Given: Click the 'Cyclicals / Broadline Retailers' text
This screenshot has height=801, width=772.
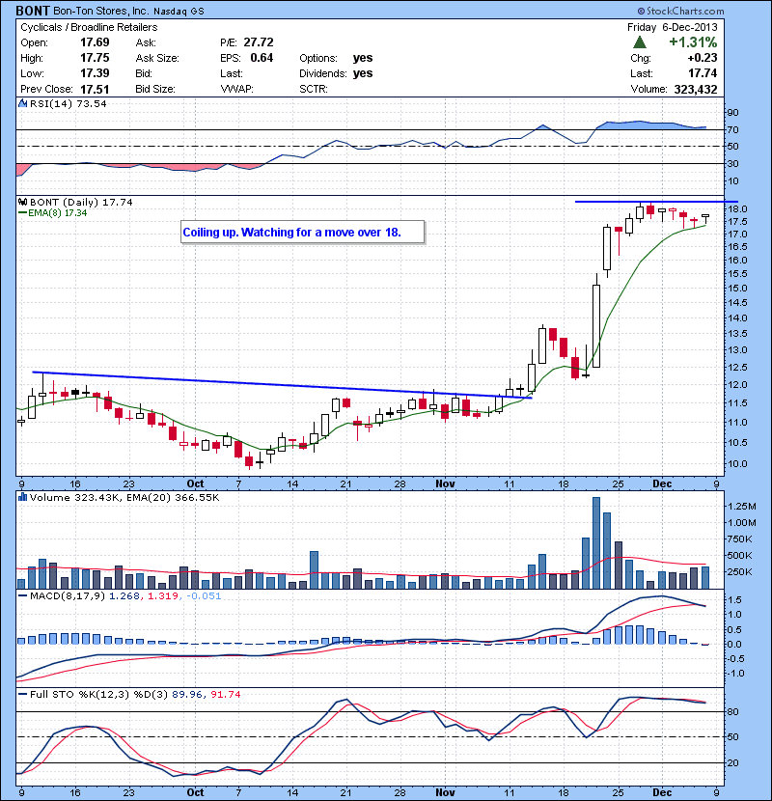Looking at the screenshot, I should click(89, 28).
